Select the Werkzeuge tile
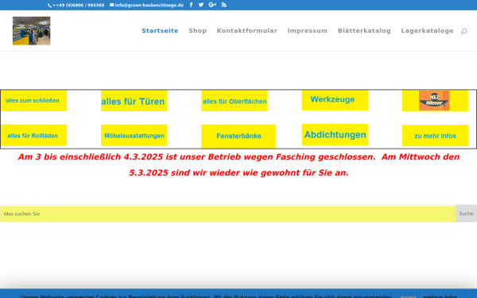The width and height of the screenshot is (477, 298). 335,100
